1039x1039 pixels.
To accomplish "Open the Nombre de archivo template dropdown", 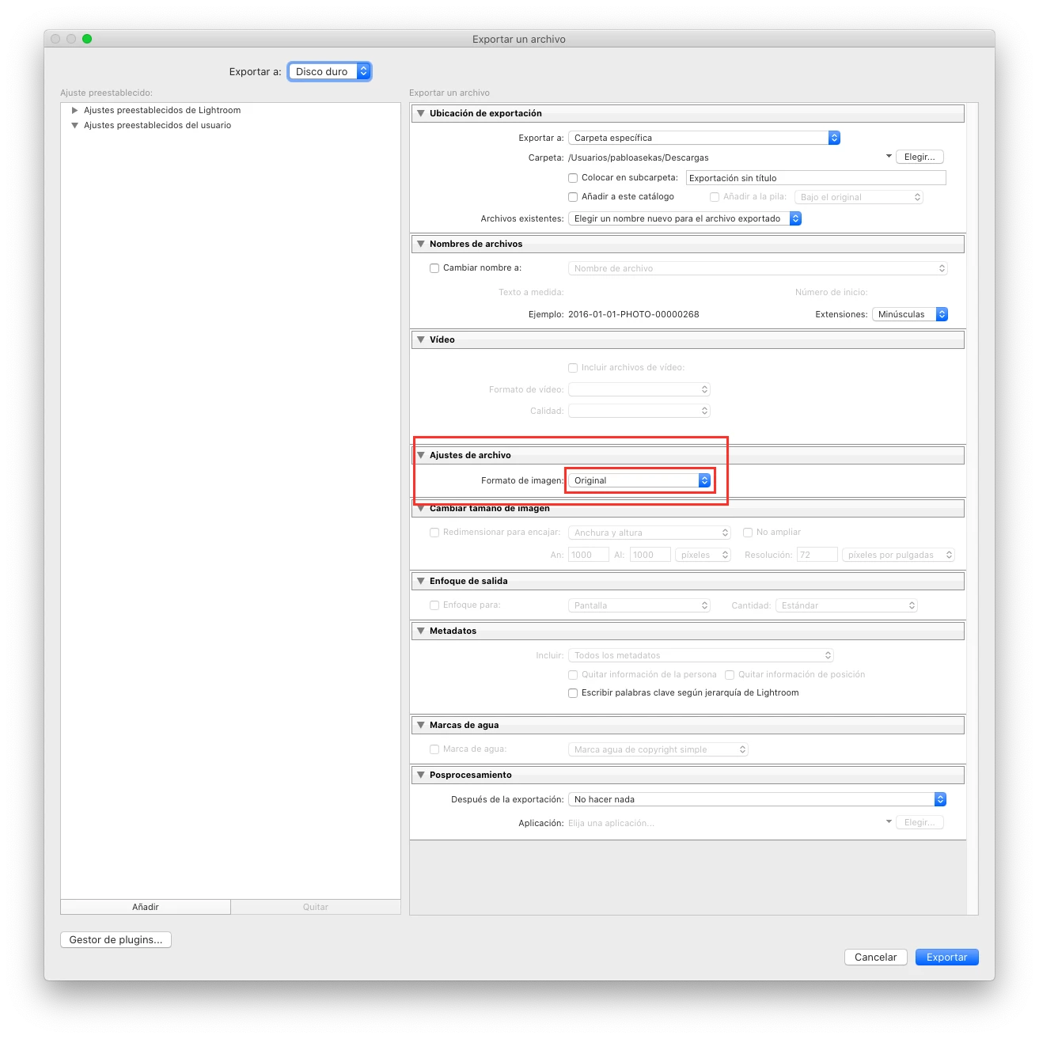I will pyautogui.click(x=757, y=268).
